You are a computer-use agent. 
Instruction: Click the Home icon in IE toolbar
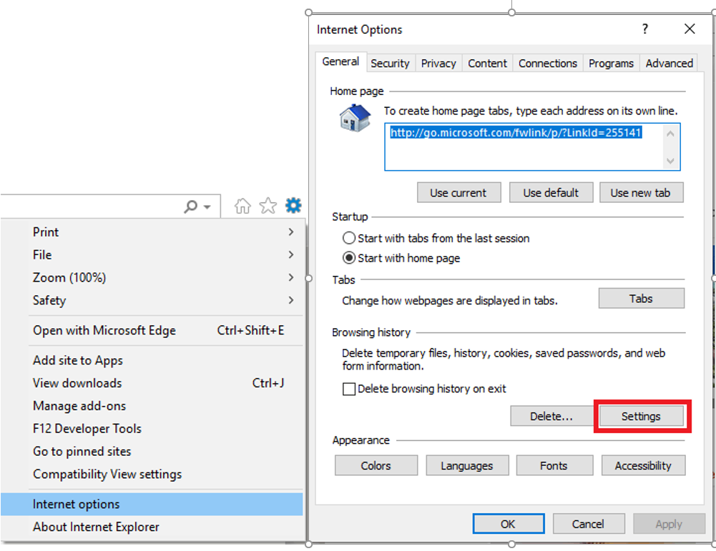242,206
